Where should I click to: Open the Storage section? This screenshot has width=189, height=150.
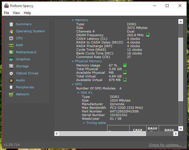22,66
